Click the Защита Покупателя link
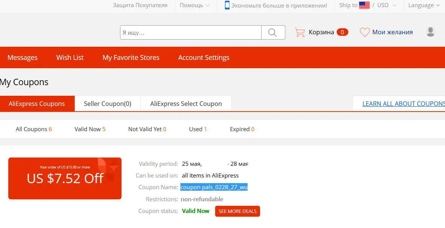 coord(140,5)
